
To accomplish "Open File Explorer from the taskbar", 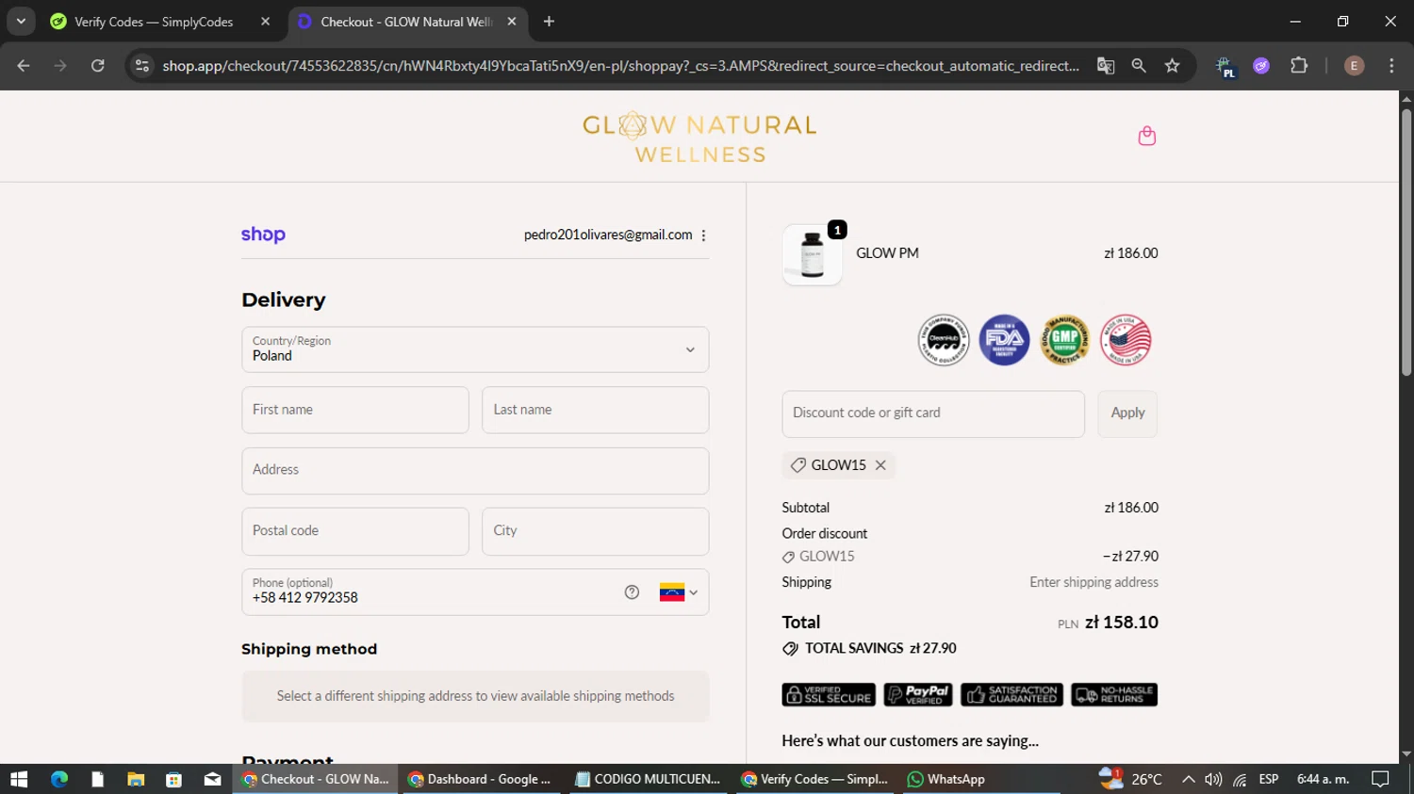I will click(x=136, y=779).
